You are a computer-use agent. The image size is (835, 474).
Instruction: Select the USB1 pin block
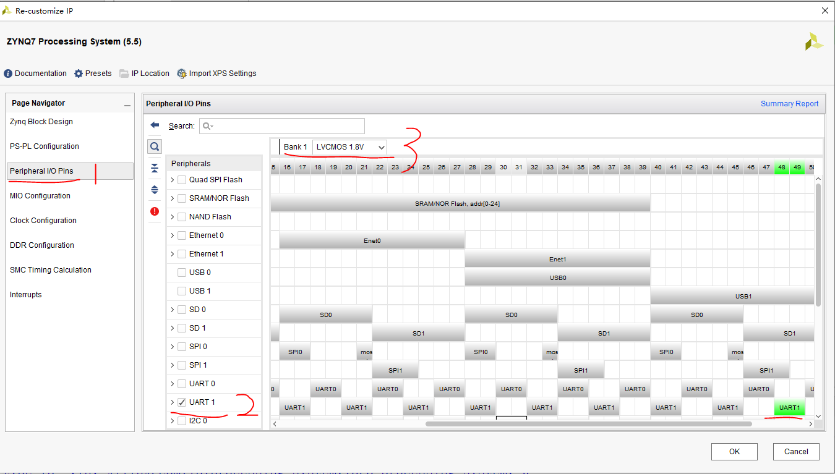[732, 296]
